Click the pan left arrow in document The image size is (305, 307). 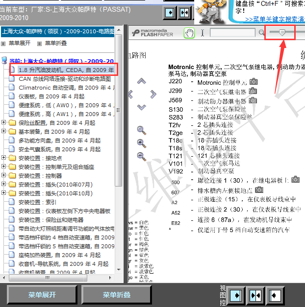(130, 94)
